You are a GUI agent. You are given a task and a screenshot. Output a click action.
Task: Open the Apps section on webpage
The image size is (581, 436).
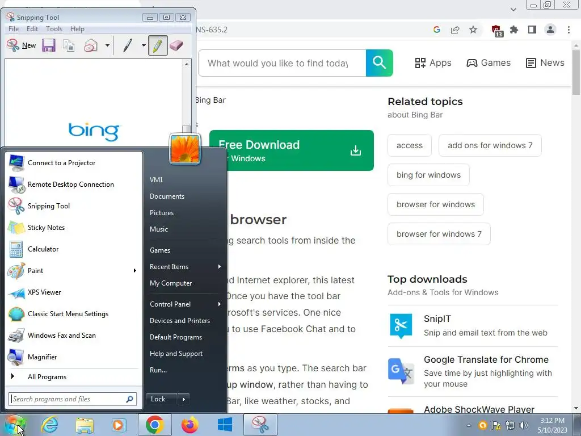click(433, 62)
